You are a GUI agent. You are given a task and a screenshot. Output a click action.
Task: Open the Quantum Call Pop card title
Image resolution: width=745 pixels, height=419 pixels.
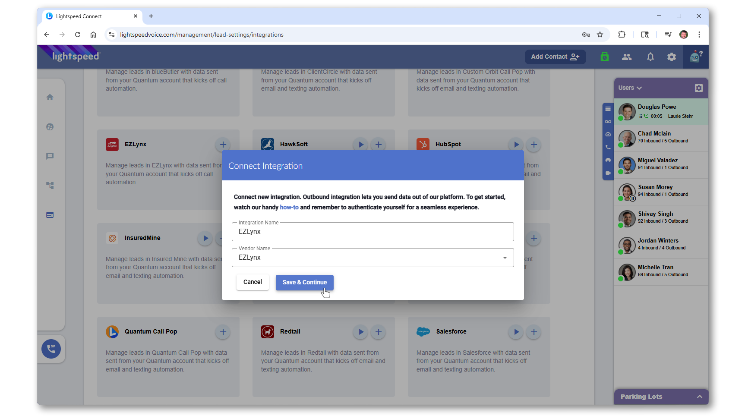point(151,332)
